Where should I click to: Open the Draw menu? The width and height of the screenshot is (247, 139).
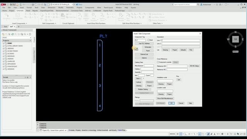(43, 8)
